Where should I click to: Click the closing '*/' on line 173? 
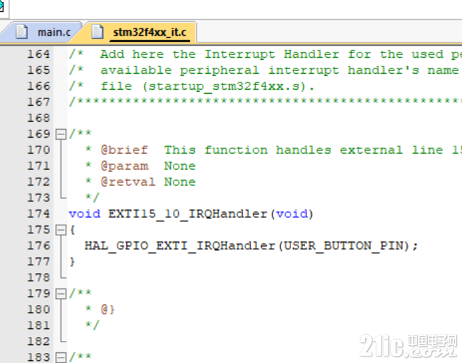(x=92, y=198)
